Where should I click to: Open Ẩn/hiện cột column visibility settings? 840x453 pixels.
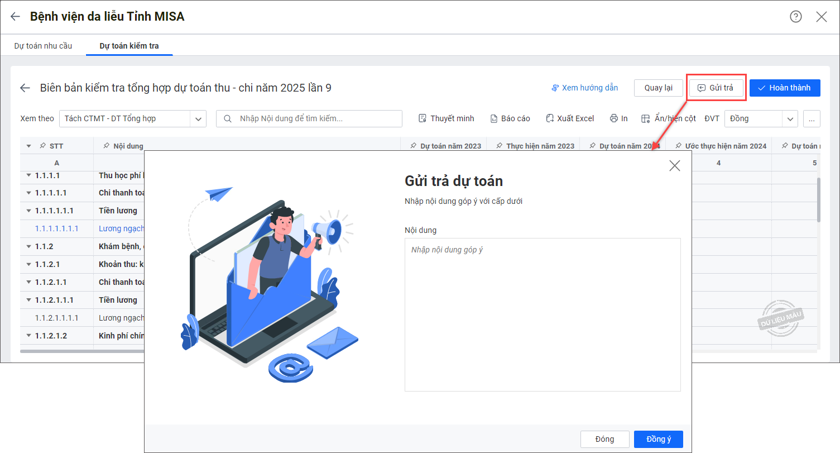click(x=669, y=118)
